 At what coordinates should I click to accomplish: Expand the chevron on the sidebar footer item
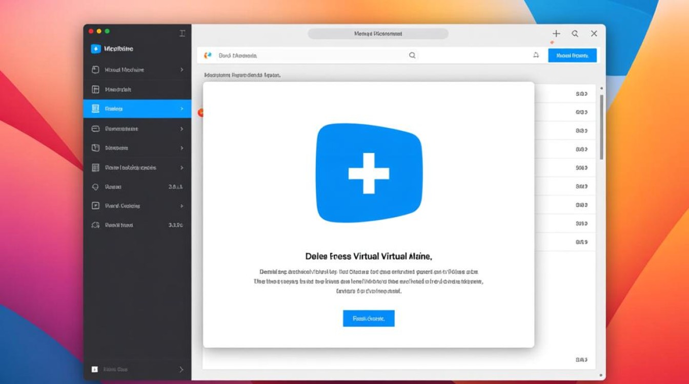coord(181,369)
